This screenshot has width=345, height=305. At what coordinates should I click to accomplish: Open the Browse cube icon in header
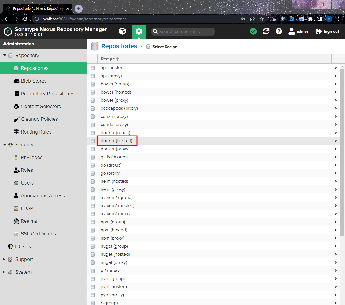[x=122, y=31]
